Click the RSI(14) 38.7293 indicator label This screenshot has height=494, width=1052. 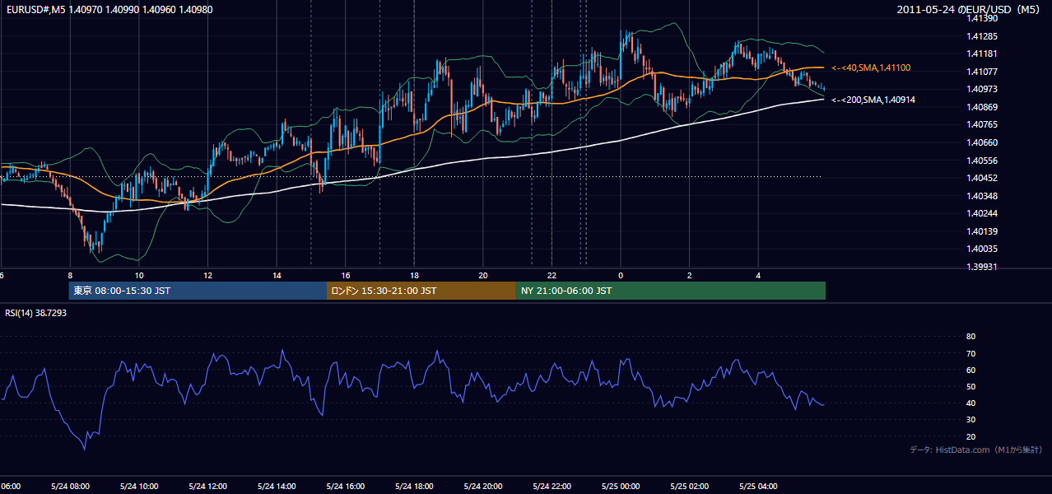pyautogui.click(x=36, y=313)
